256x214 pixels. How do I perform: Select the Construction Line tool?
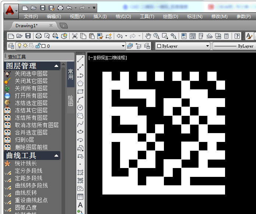coord(80,67)
